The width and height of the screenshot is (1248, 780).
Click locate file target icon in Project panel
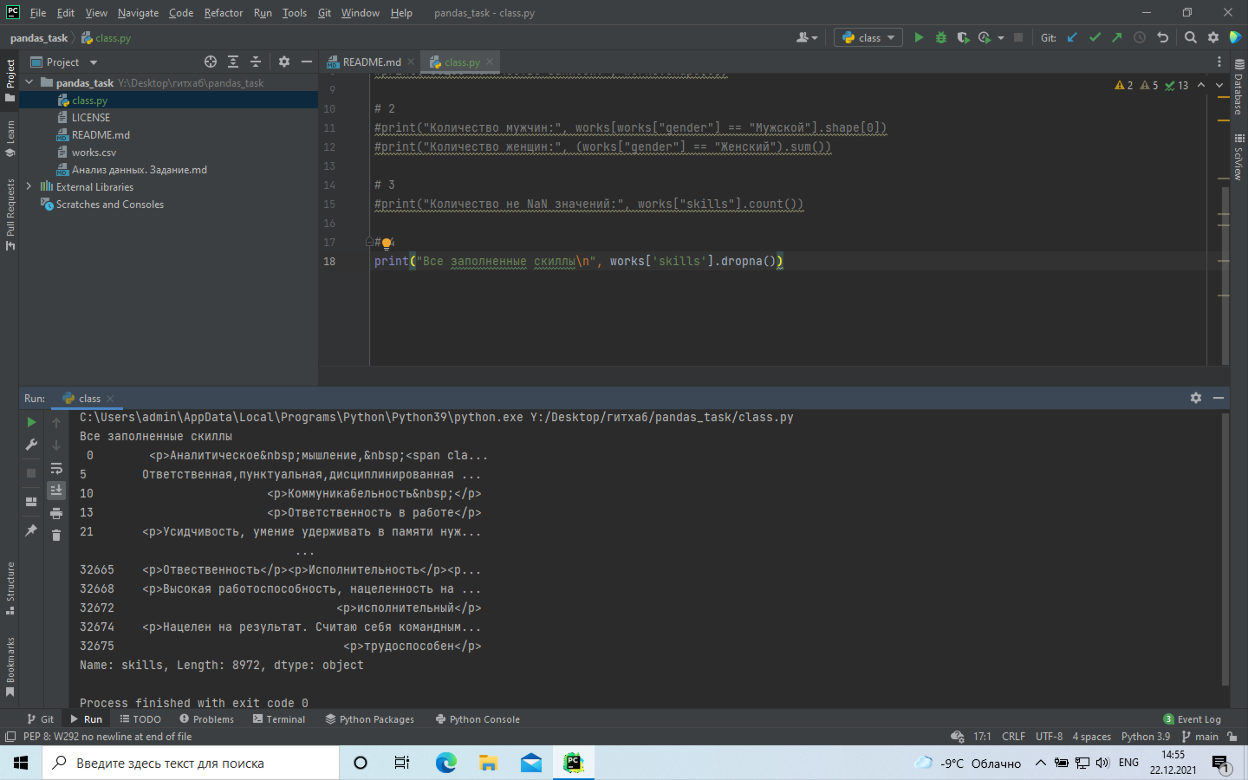211,62
